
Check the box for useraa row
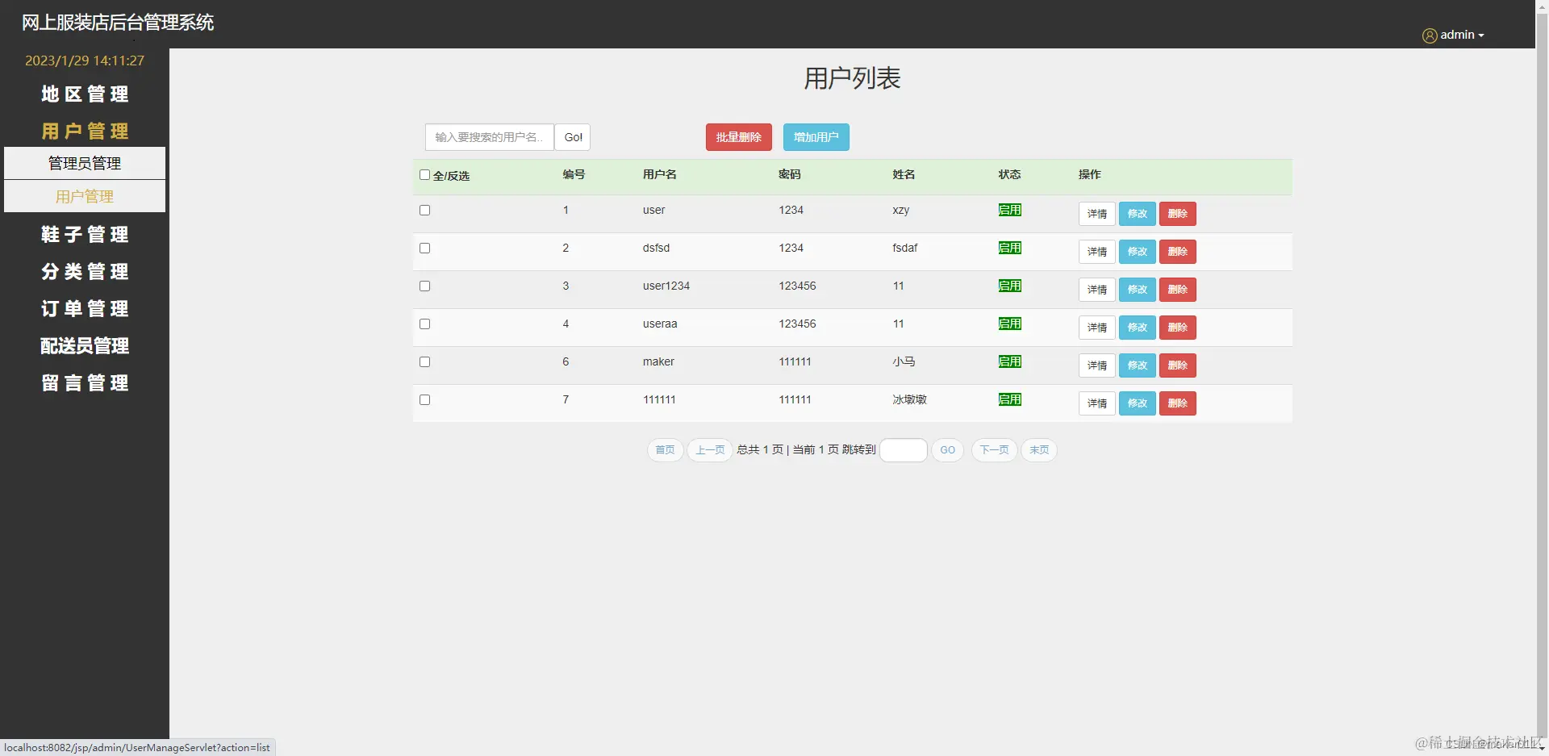pos(424,324)
